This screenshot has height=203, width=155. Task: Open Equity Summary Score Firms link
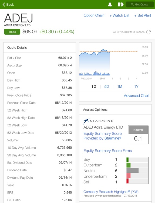click(x=107, y=151)
